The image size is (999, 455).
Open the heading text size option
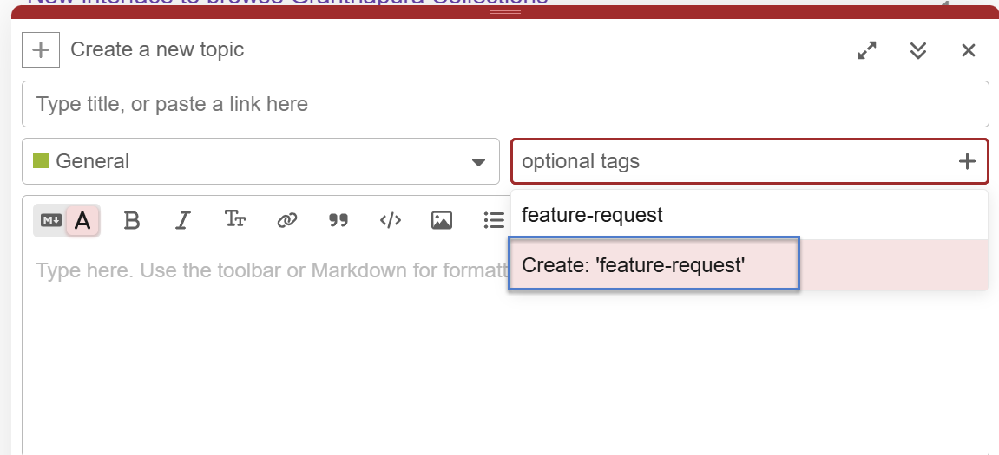coord(235,220)
